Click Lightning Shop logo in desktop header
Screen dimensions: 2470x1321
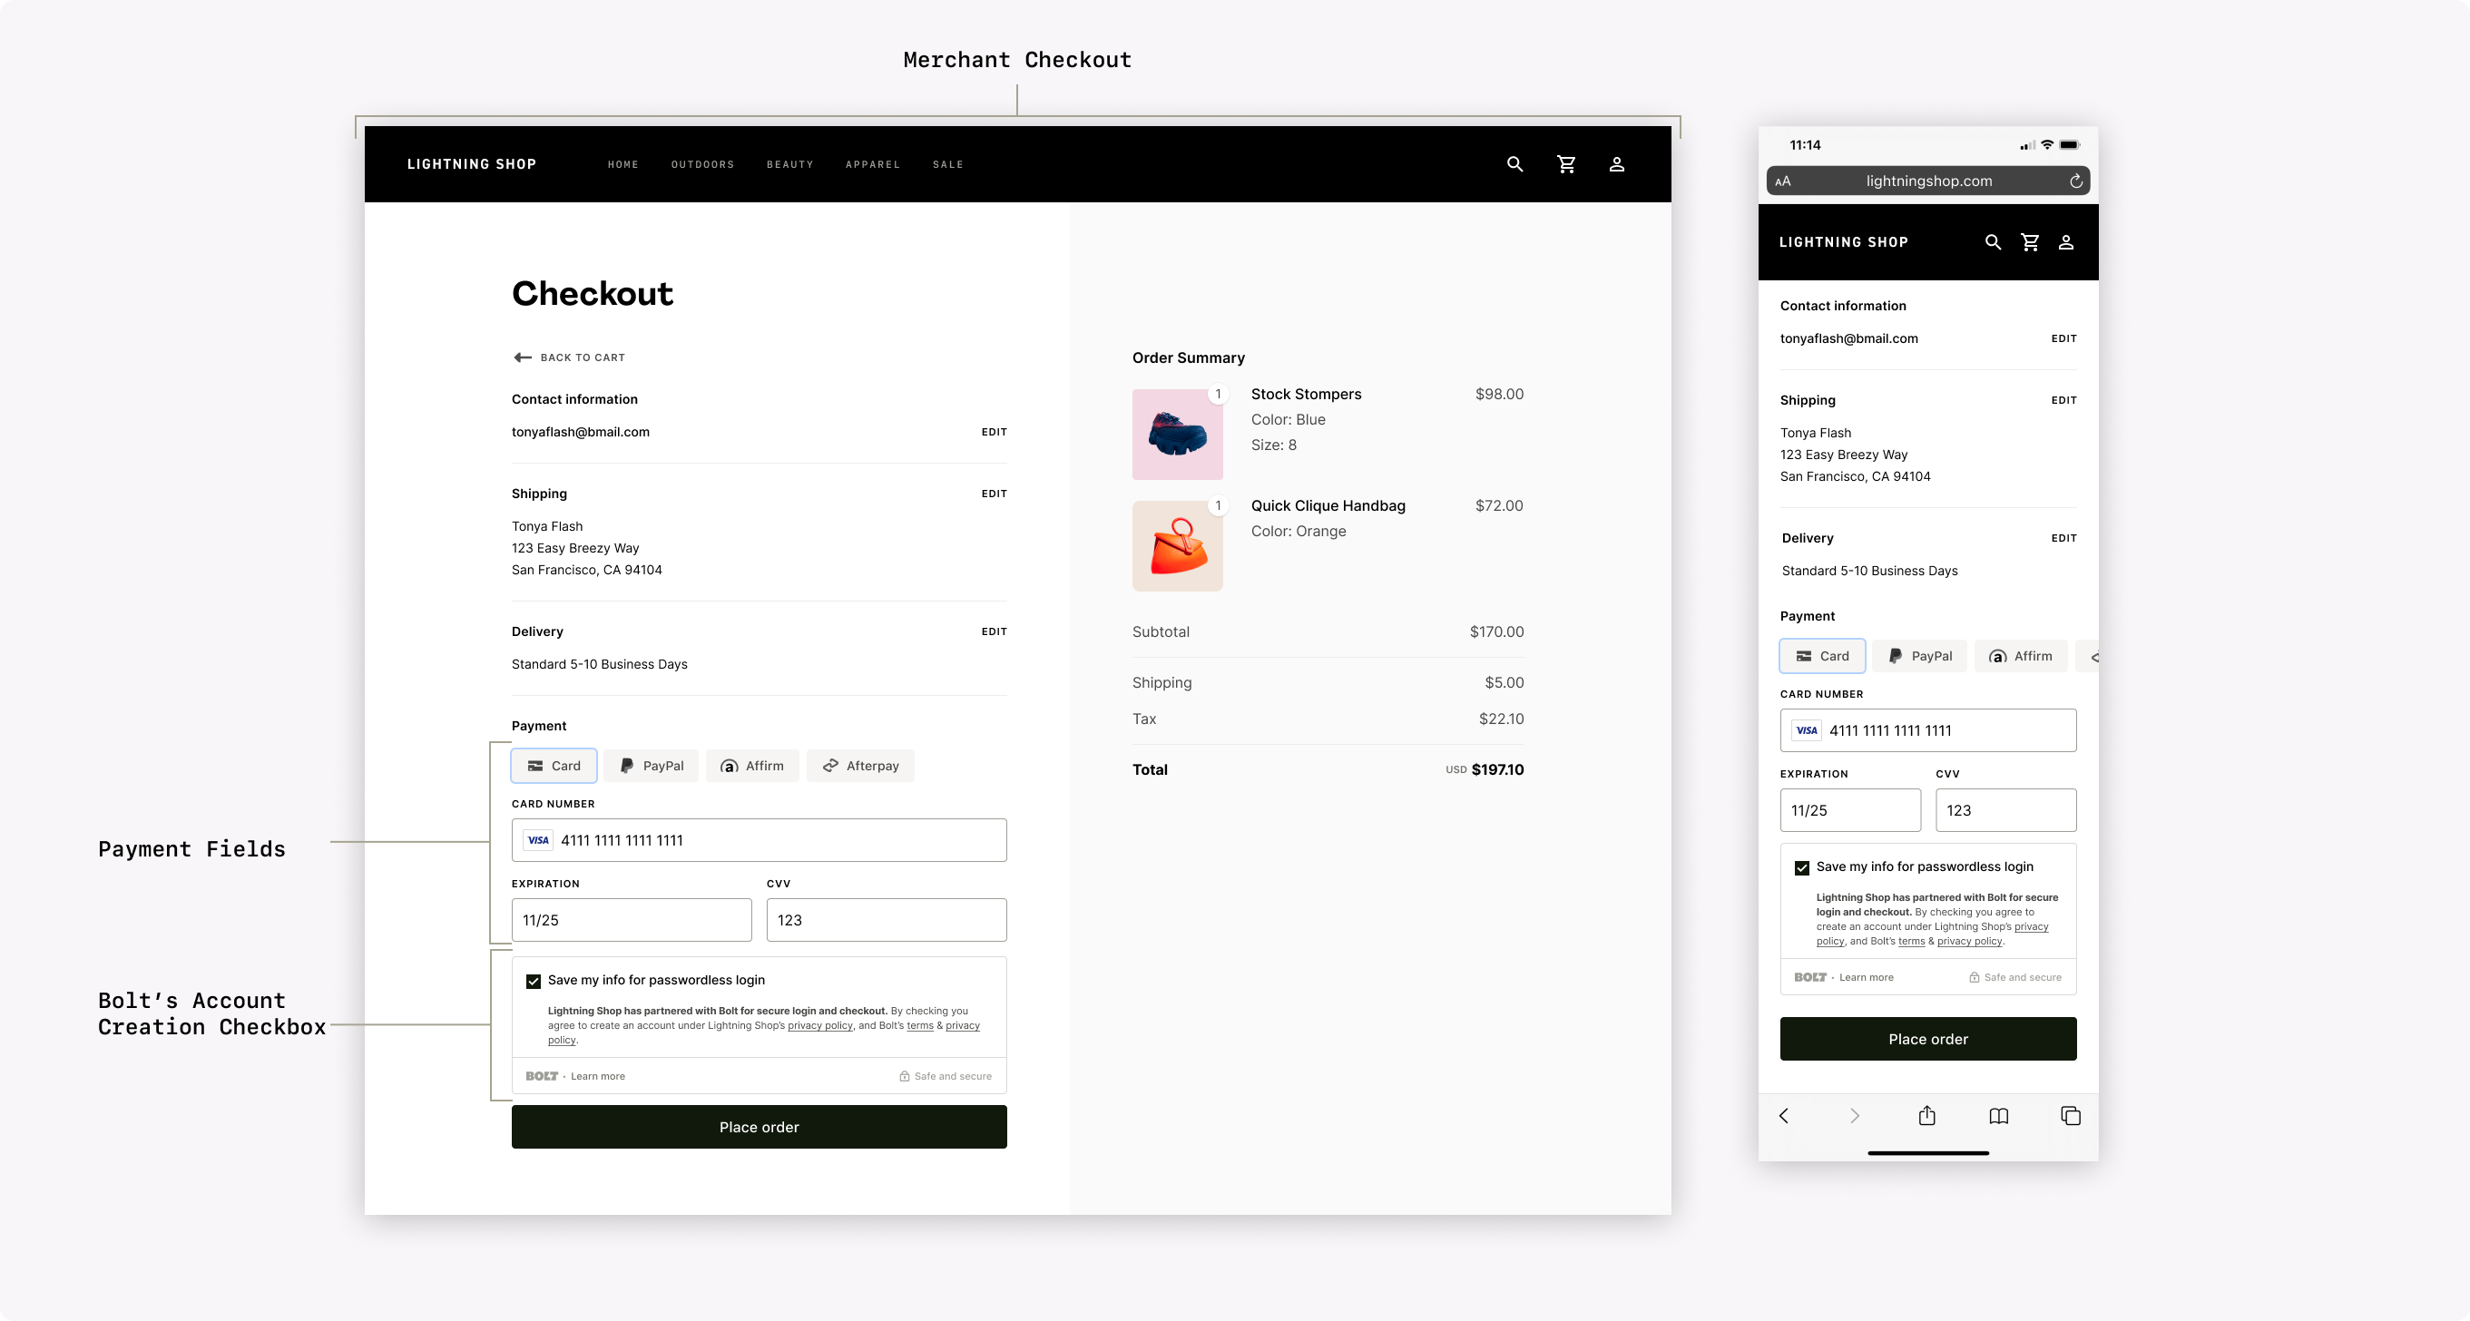472,164
